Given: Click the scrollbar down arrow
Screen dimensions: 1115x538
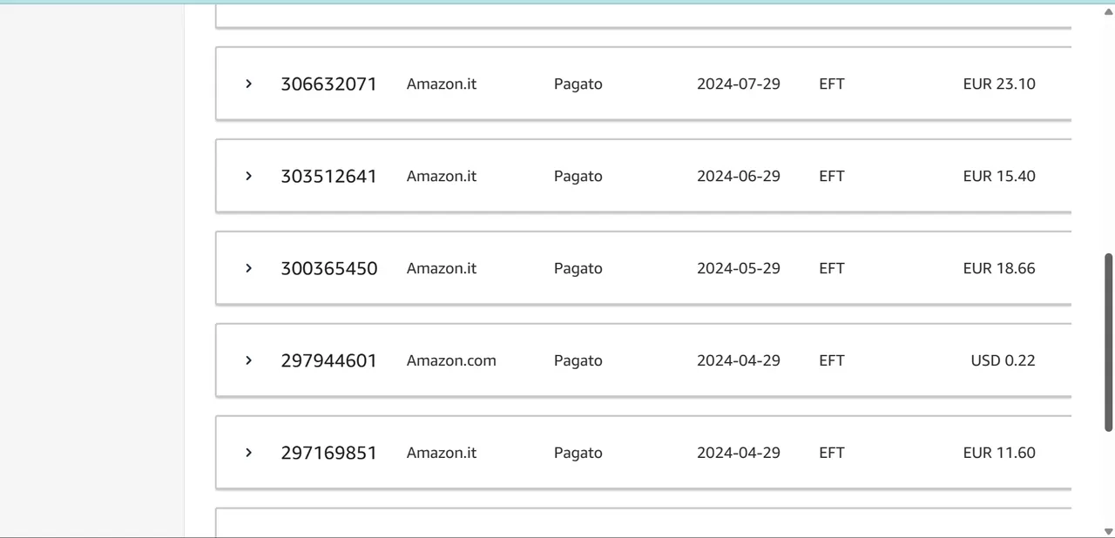Looking at the screenshot, I should tap(1109, 530).
